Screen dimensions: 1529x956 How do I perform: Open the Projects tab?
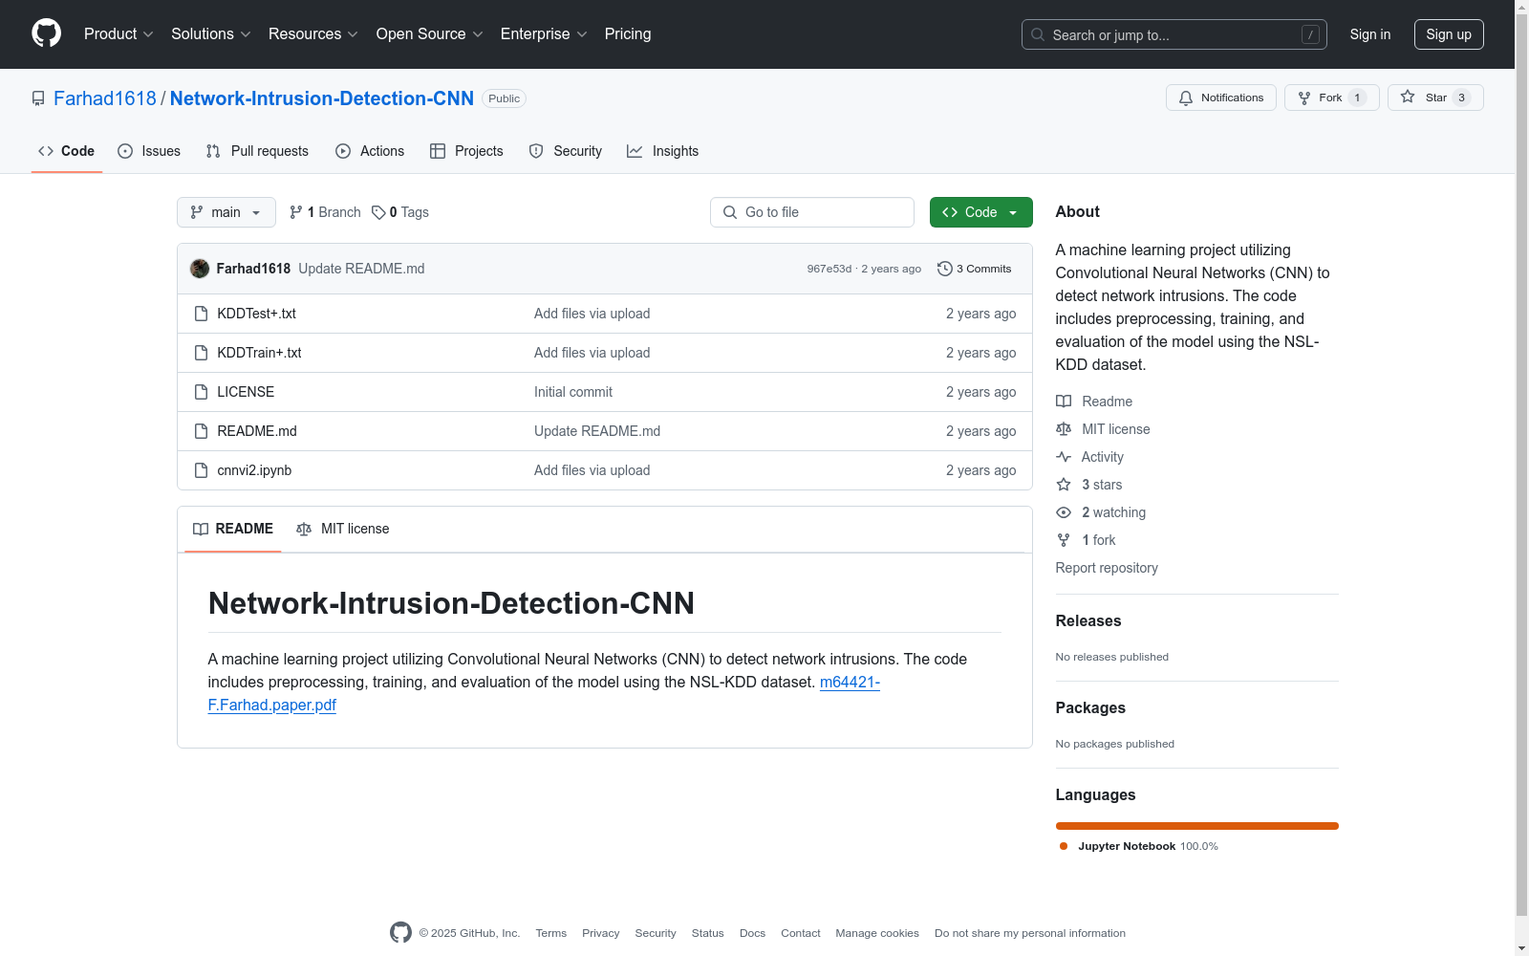tap(466, 151)
